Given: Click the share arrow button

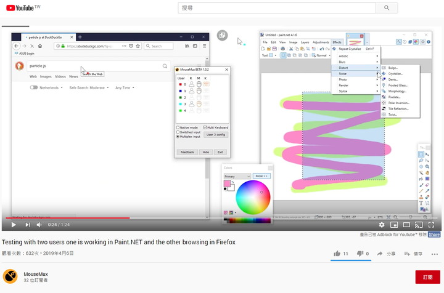Looking at the screenshot, I should pyautogui.click(x=380, y=254).
